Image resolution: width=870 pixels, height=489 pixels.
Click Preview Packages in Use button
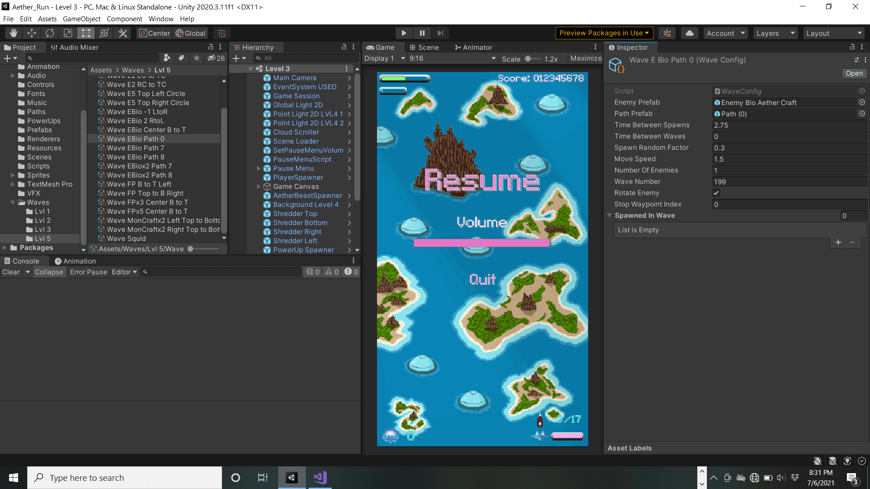pos(604,33)
